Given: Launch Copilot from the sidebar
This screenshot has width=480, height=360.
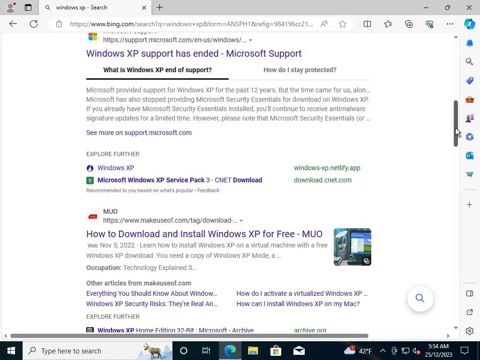Looking at the screenshot, I should pyautogui.click(x=469, y=24).
